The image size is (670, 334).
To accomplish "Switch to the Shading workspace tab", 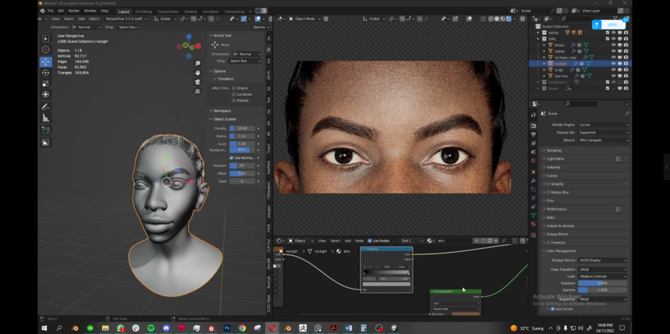I will pyautogui.click(x=190, y=12).
